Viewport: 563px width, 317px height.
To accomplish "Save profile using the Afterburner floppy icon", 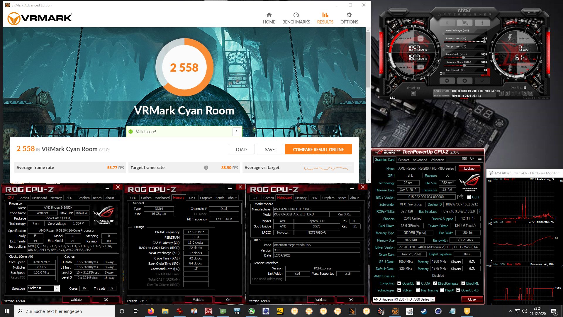I will [531, 93].
